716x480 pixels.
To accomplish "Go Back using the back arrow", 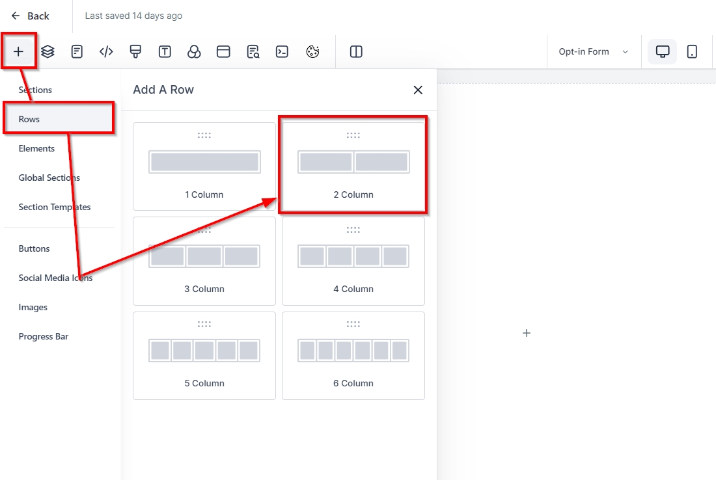I will click(30, 16).
